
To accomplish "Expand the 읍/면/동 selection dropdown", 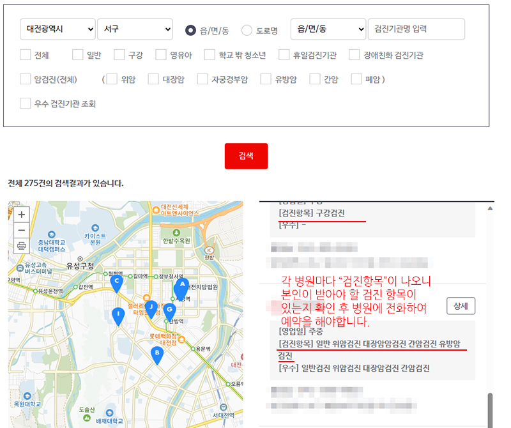I will (328, 29).
